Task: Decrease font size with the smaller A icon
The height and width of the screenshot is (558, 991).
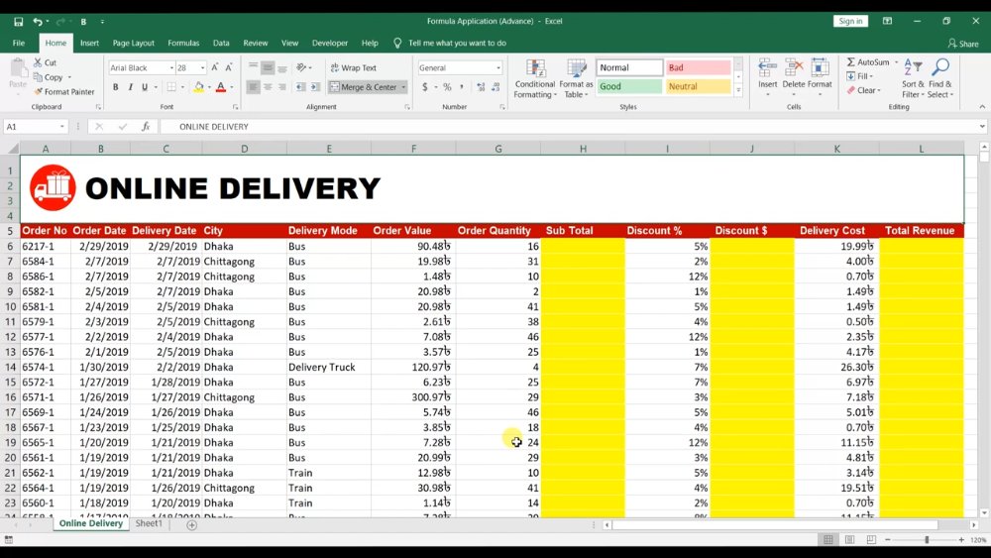Action: [x=229, y=67]
